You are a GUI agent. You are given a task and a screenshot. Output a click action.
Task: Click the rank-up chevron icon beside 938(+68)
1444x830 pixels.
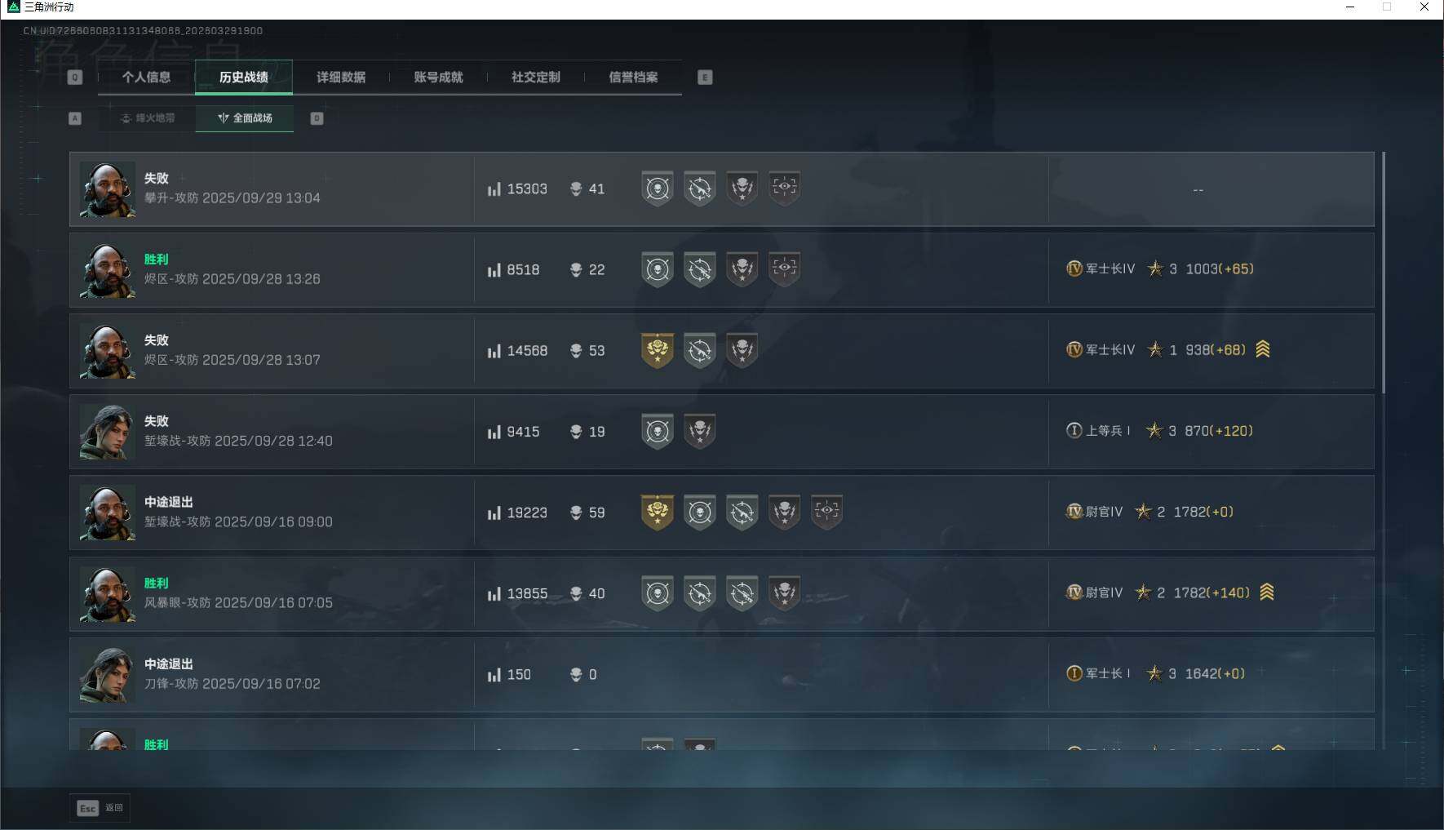click(1263, 349)
